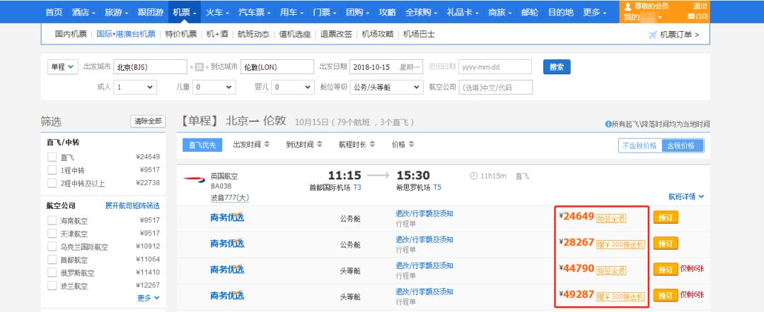
Task: Sort by 航程时长 arrows
Action: [x=372, y=144]
